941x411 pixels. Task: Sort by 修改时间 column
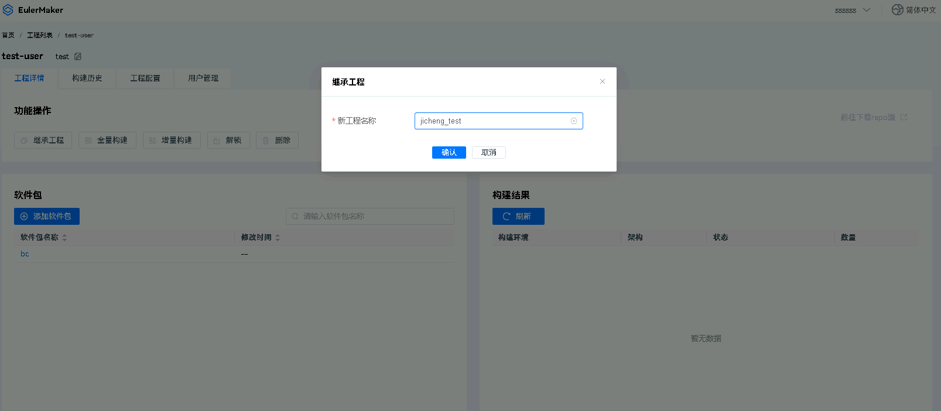(278, 237)
